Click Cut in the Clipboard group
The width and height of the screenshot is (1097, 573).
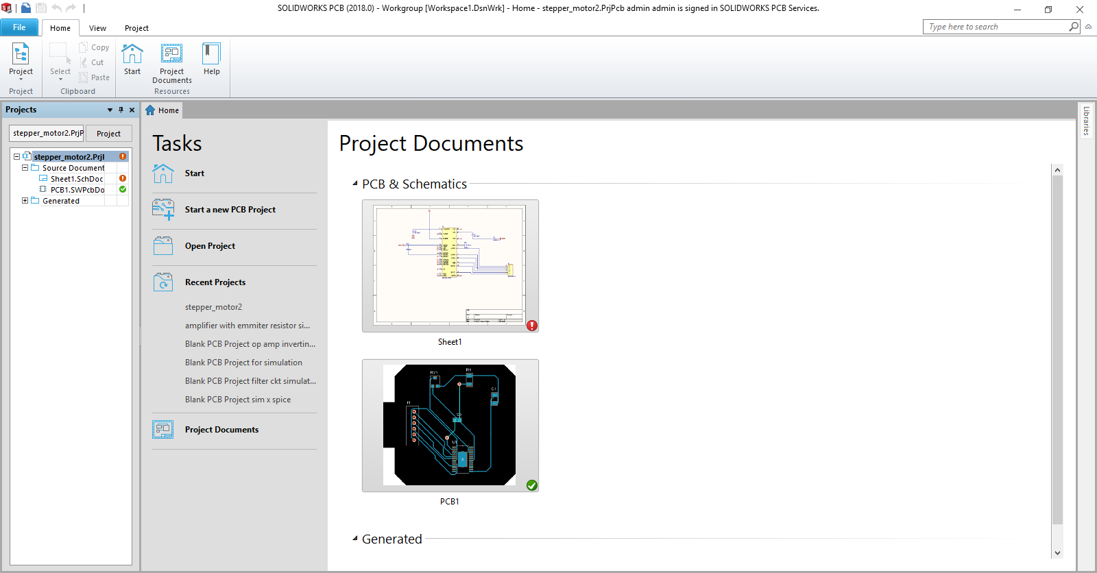tap(91, 62)
